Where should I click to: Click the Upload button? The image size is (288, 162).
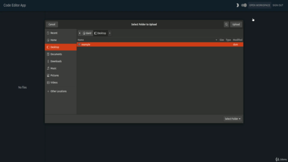pos(236,24)
